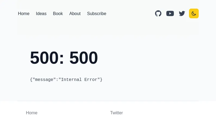Click the horizontal divider above the footer

[x=108, y=101]
